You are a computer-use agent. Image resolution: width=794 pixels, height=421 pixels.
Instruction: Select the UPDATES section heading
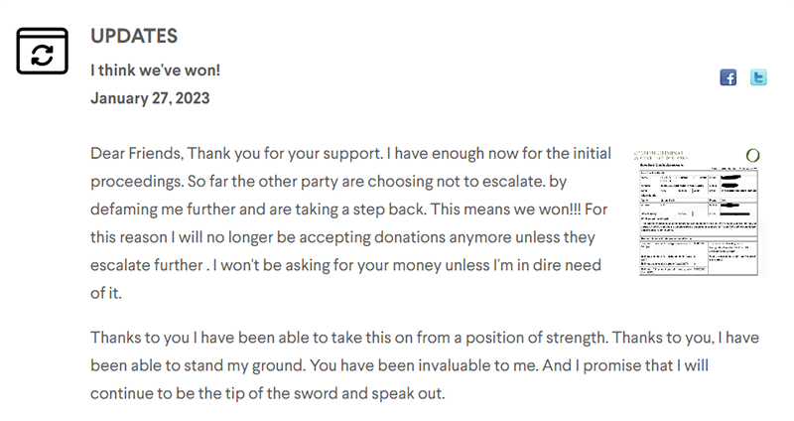click(x=134, y=36)
